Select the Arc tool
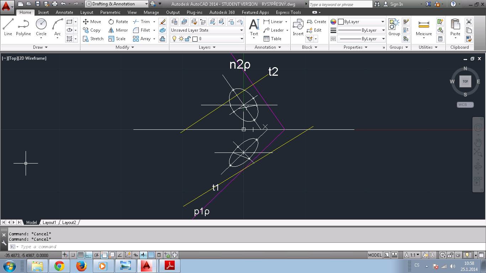The width and height of the screenshot is (486, 273). [57, 27]
